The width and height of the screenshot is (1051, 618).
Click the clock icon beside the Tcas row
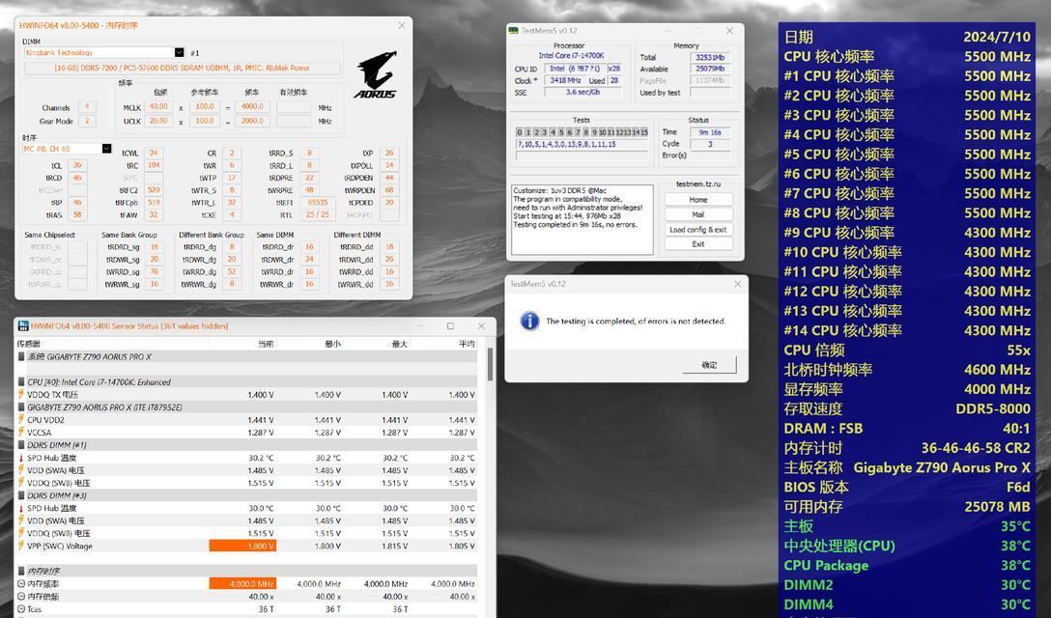[x=21, y=608]
